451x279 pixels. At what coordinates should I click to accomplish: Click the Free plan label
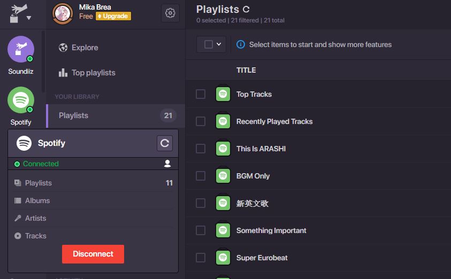(x=86, y=17)
